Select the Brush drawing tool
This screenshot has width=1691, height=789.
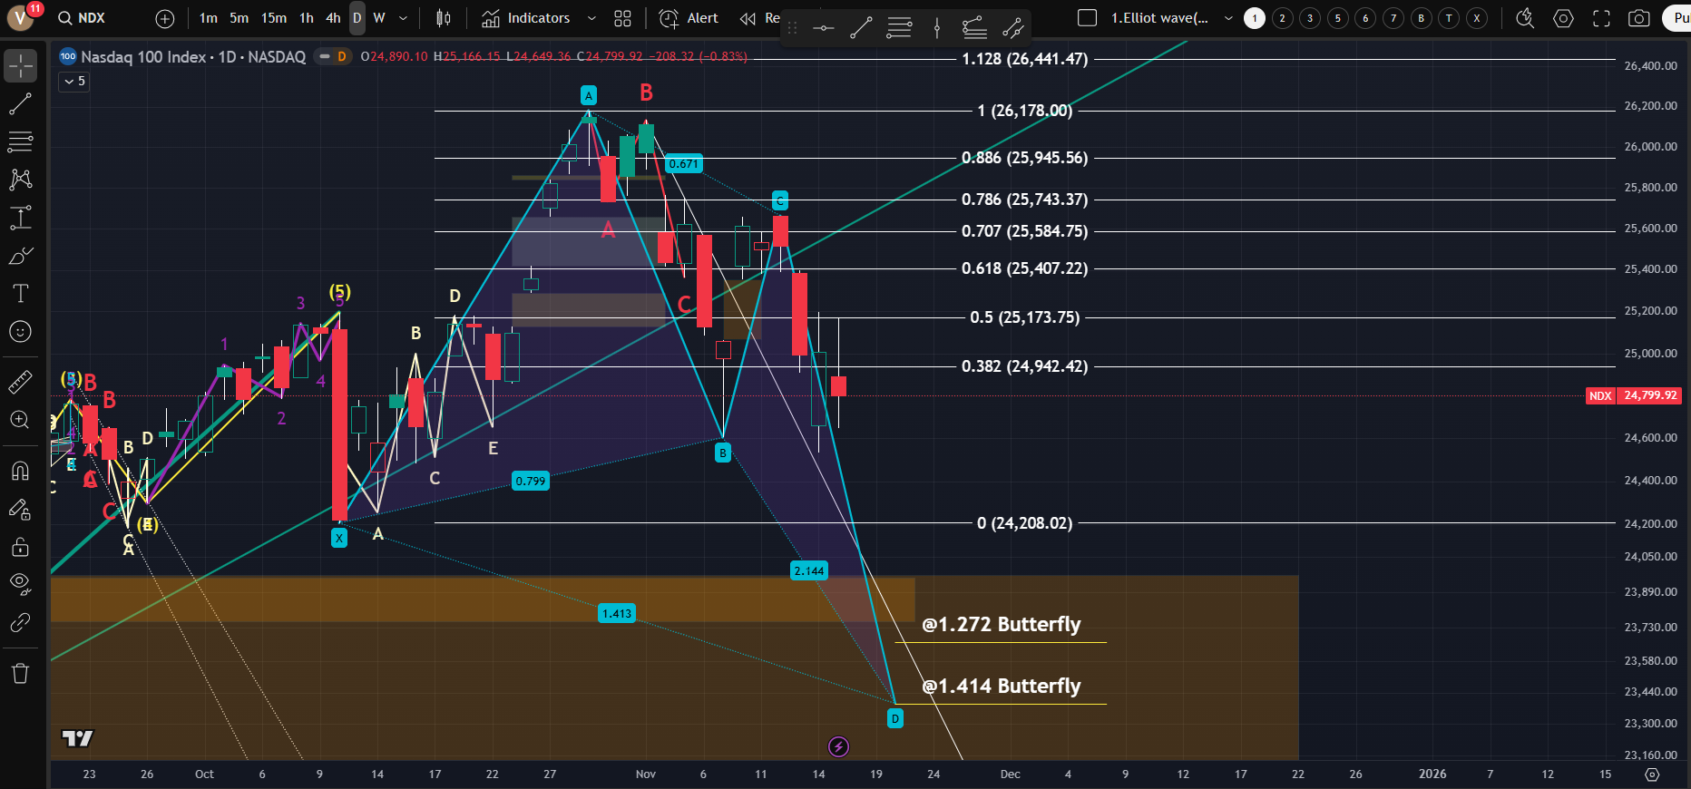[20, 257]
